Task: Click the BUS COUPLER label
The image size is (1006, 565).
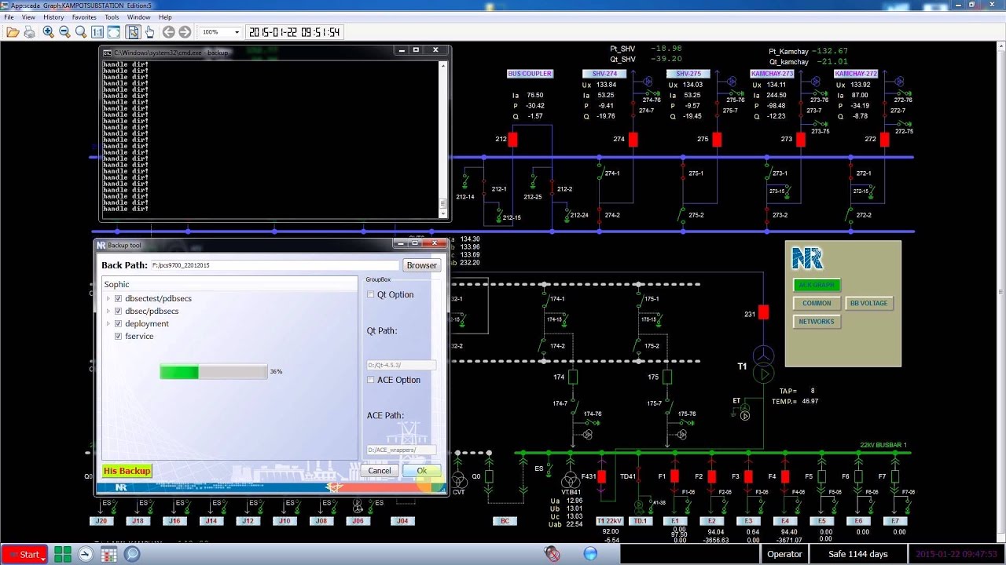Action: coord(530,74)
